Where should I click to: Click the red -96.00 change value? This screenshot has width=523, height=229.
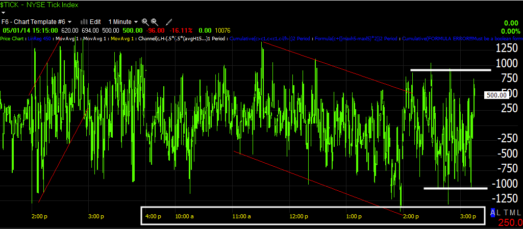pos(156,30)
